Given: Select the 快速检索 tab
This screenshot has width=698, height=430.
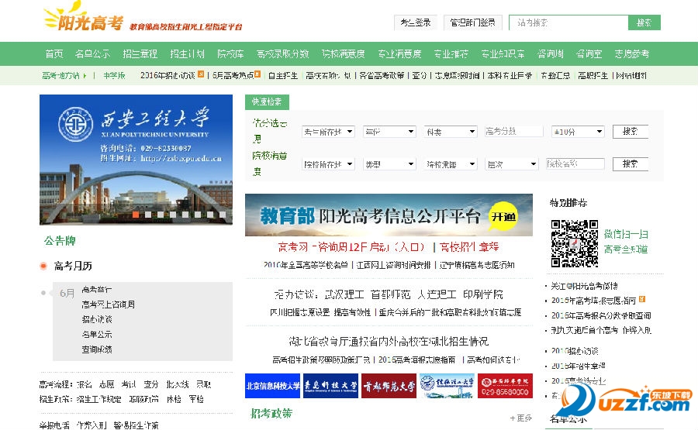Looking at the screenshot, I should point(267,101).
